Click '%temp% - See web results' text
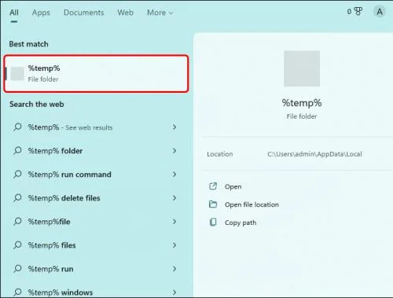Screen dimensions: 393x298 pos(70,127)
